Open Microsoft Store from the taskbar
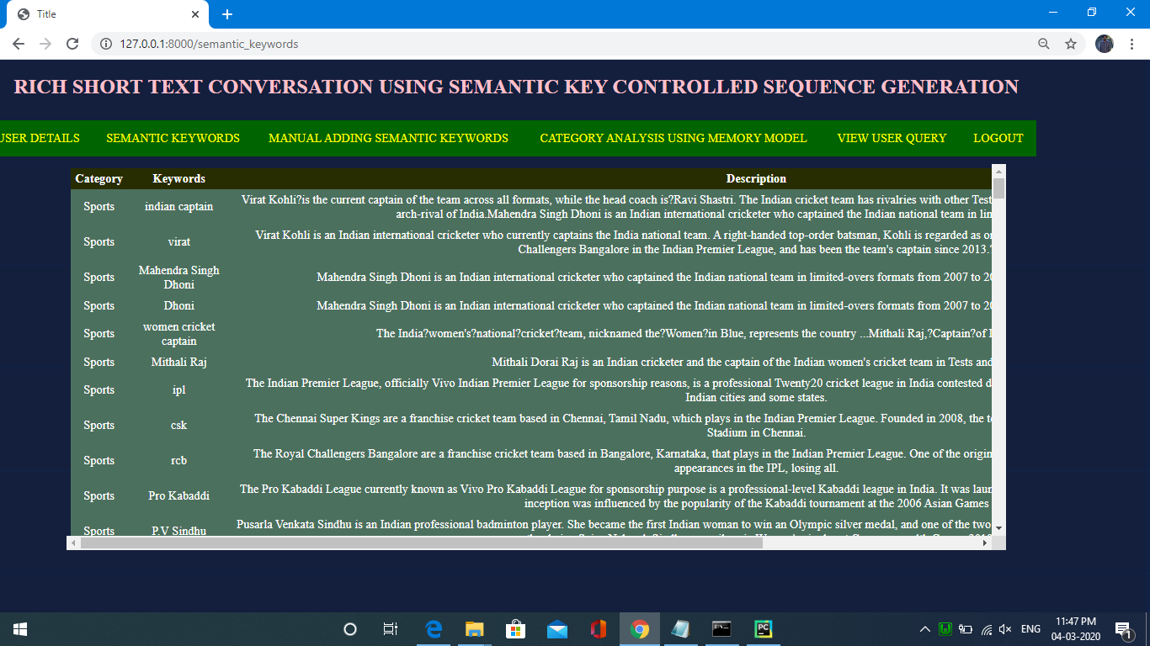 515,629
